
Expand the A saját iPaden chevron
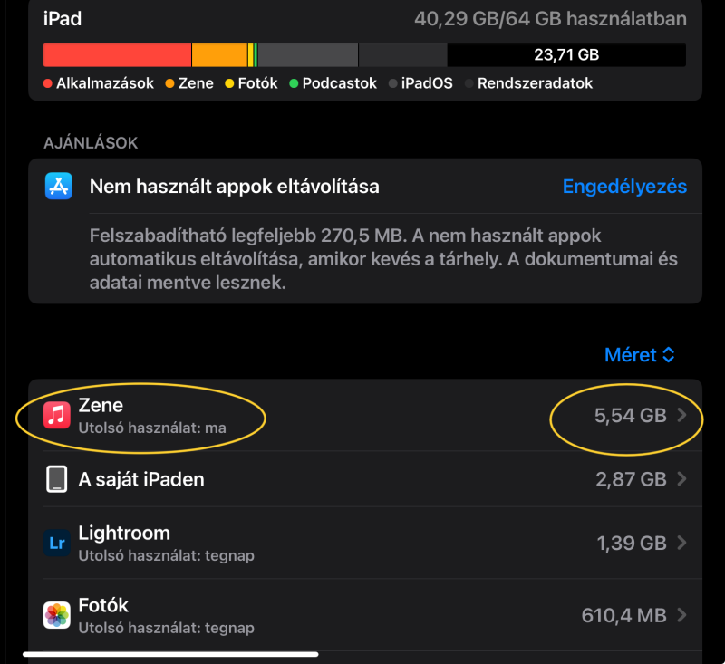(x=681, y=479)
